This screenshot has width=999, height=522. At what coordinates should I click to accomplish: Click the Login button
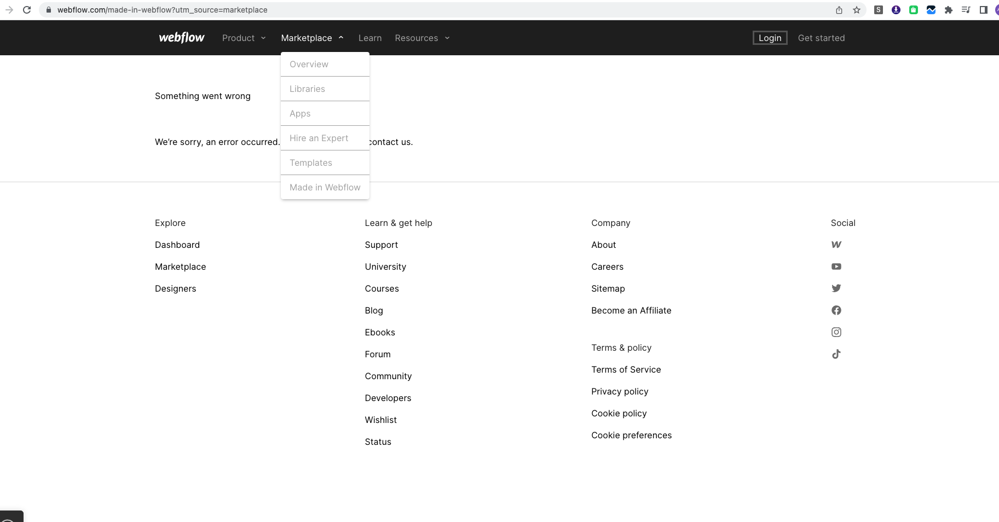[770, 38]
